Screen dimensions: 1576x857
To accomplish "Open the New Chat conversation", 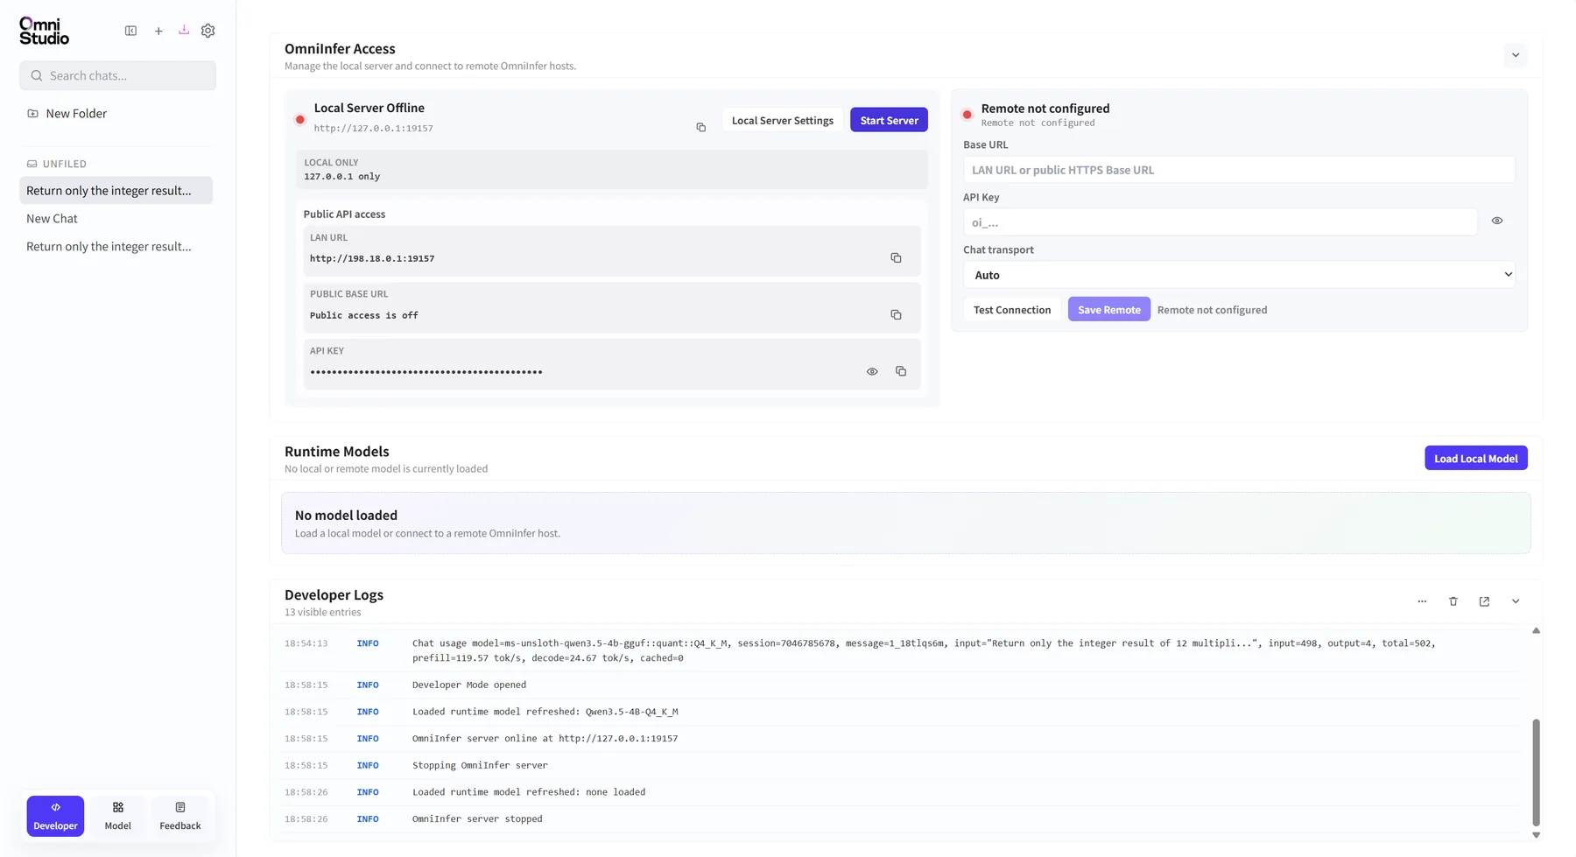I will point(116,219).
